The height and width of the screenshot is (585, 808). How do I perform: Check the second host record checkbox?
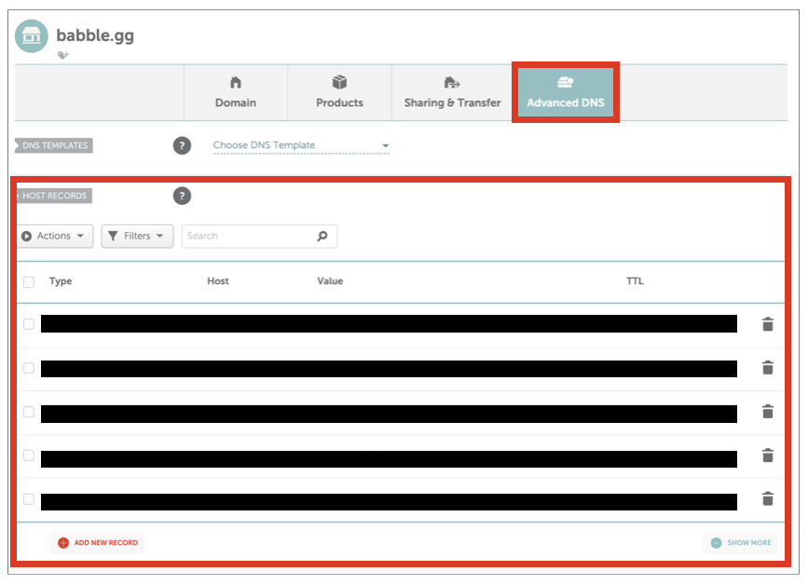coord(29,368)
